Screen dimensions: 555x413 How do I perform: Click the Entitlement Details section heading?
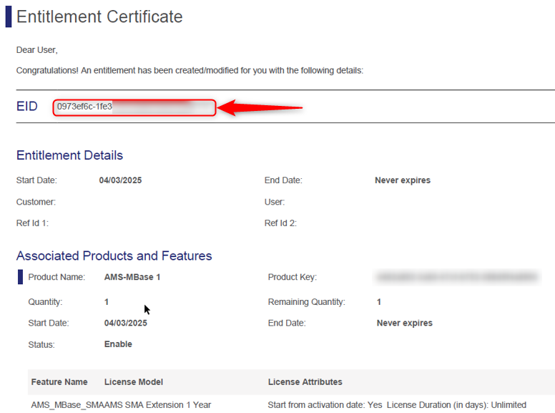pos(69,155)
